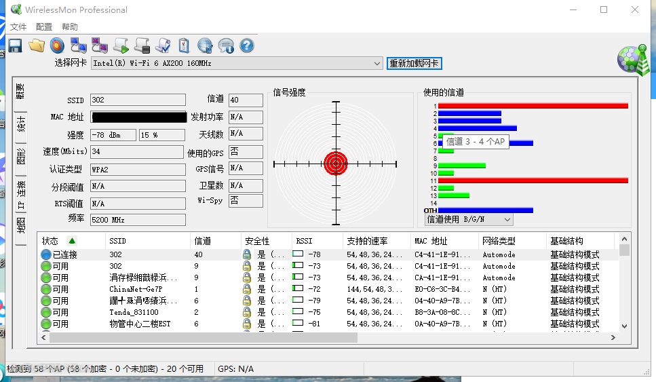
Task: Switch to the IP 连接 side tab
Action: pos(20,195)
